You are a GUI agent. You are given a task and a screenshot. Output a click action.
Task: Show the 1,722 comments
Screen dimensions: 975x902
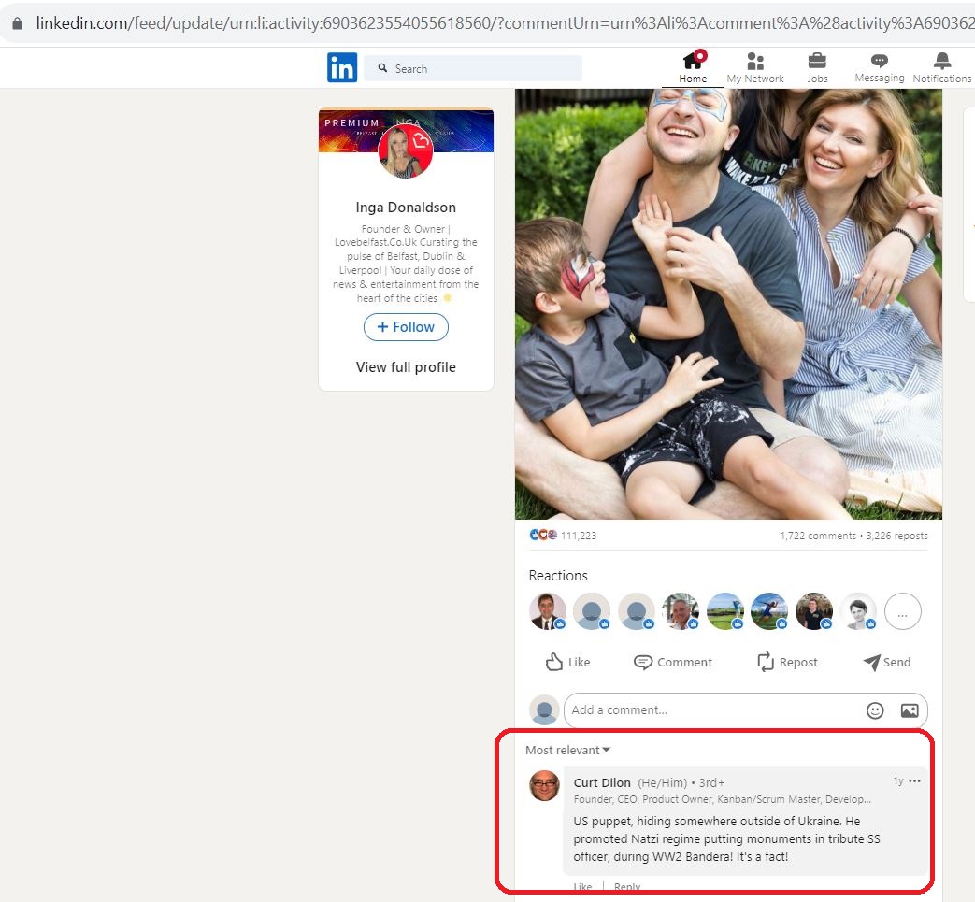point(818,536)
